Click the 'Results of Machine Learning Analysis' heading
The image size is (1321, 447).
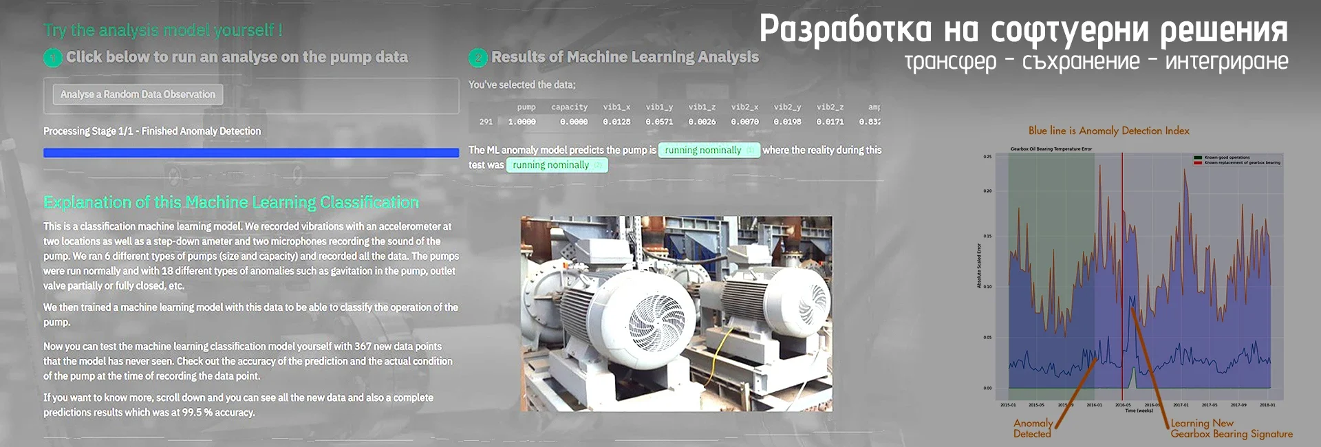(625, 57)
